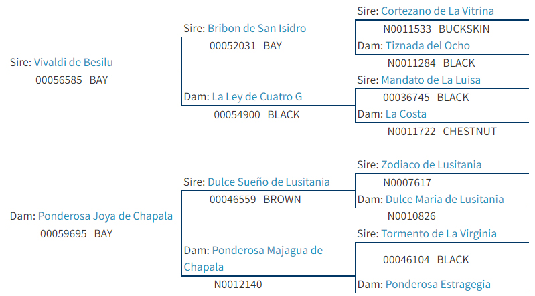Open Zodiaco de Lusitania sire link
The width and height of the screenshot is (535, 296).
(x=431, y=165)
